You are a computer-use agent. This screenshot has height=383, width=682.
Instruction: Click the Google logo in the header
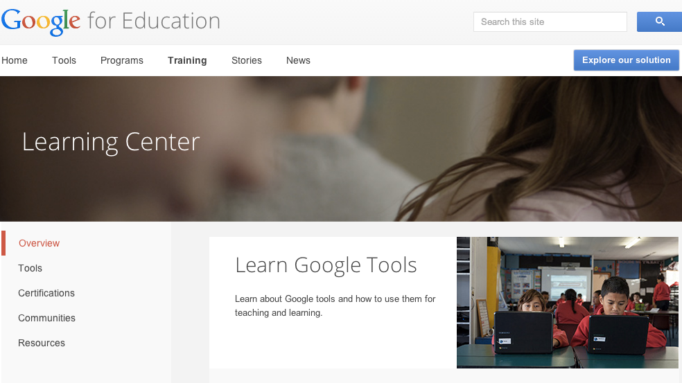[41, 21]
